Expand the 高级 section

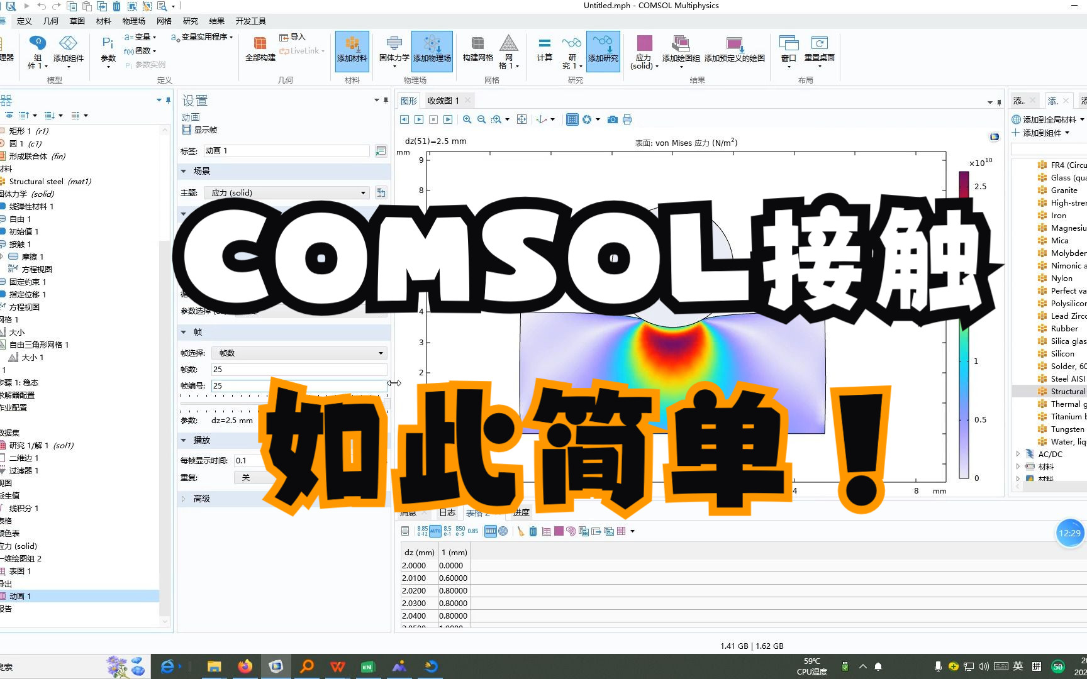pyautogui.click(x=184, y=499)
